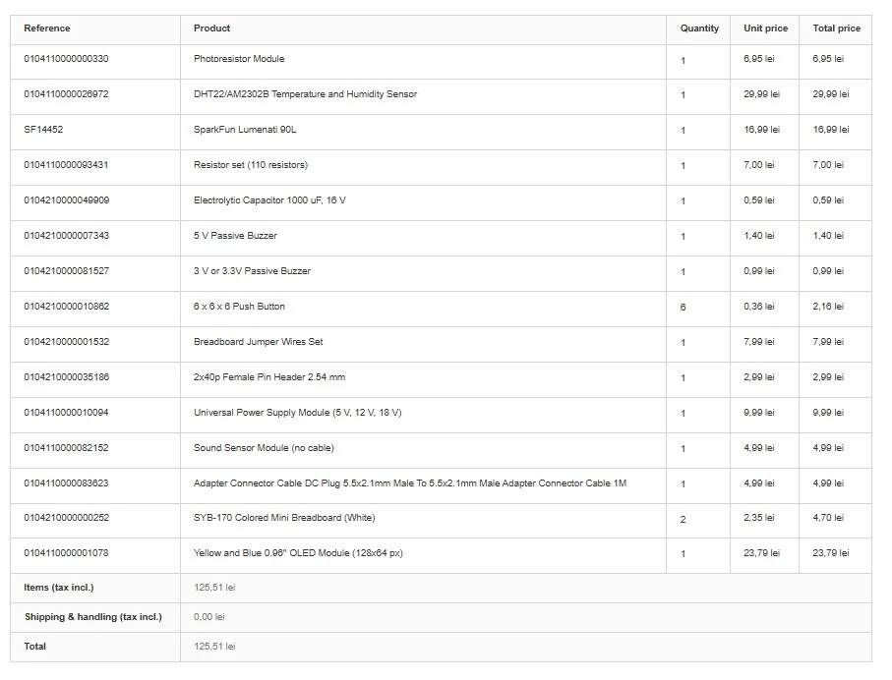Click the Shipping & handling amount 0,00 lei
The image size is (892, 680).
pos(209,617)
